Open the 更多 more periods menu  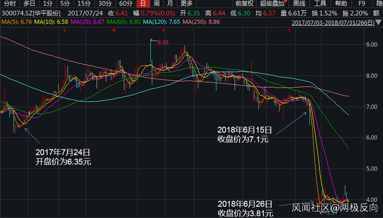click(x=186, y=4)
